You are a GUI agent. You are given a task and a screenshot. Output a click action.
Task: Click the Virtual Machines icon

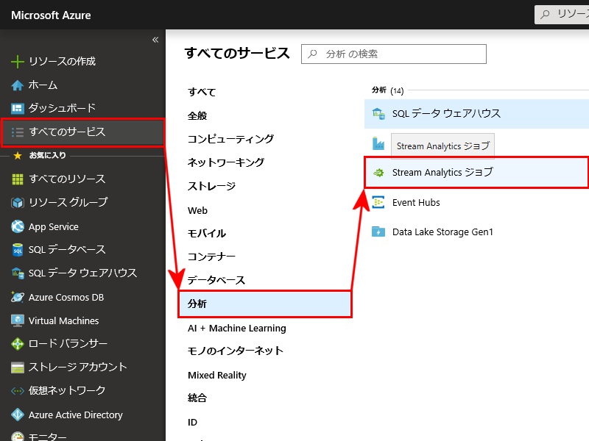coord(18,320)
